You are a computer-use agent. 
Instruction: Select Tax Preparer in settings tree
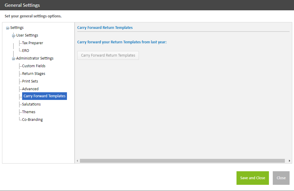pyautogui.click(x=32, y=43)
